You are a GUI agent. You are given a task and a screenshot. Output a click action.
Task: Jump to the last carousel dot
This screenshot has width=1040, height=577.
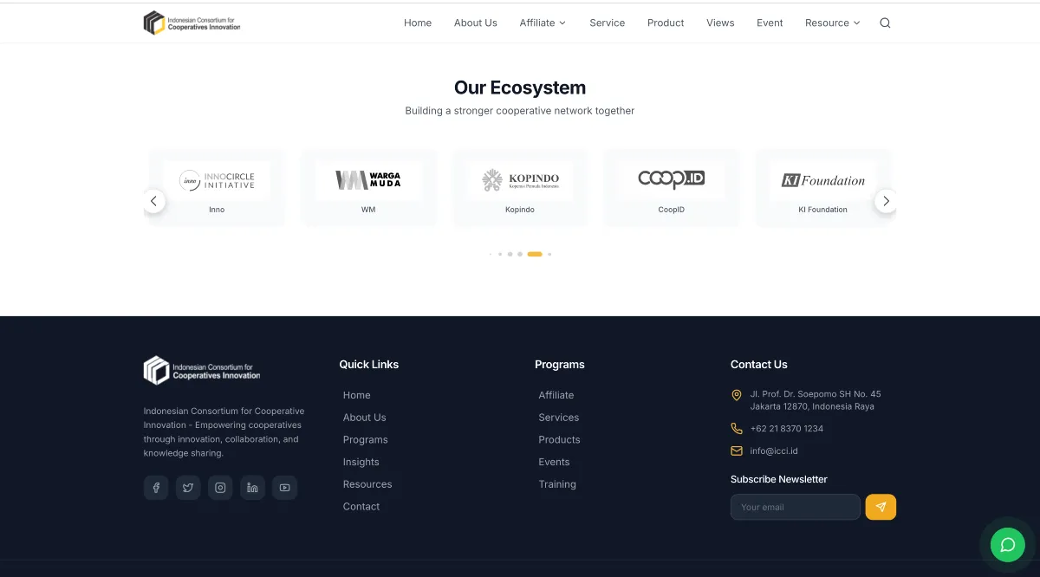tap(549, 255)
